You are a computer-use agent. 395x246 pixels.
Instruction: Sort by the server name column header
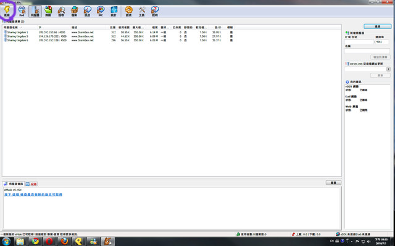tap(20, 27)
